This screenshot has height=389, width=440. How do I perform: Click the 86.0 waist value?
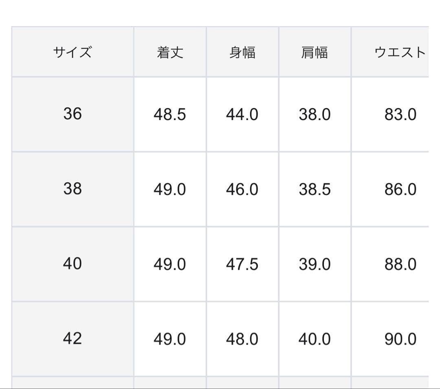coord(400,190)
